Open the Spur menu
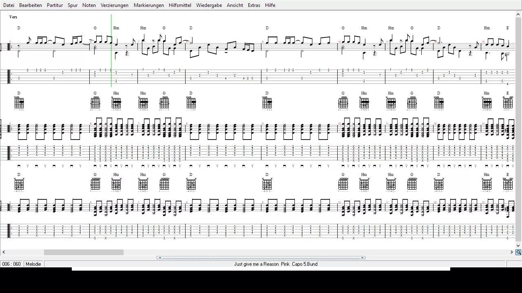 (x=73, y=5)
